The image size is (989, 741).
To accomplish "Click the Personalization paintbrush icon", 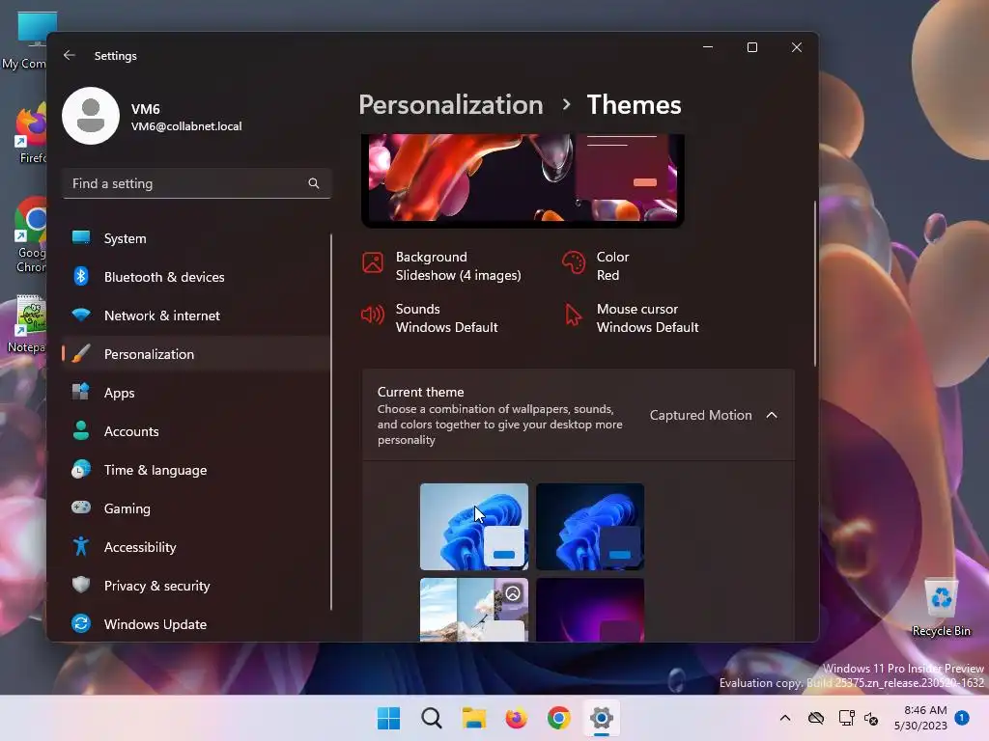I will tap(81, 353).
